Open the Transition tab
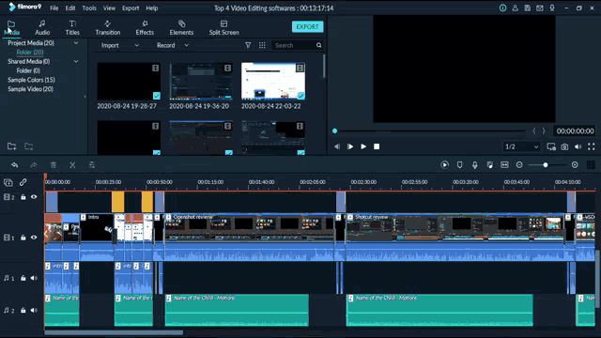The width and height of the screenshot is (601, 338). pyautogui.click(x=108, y=27)
